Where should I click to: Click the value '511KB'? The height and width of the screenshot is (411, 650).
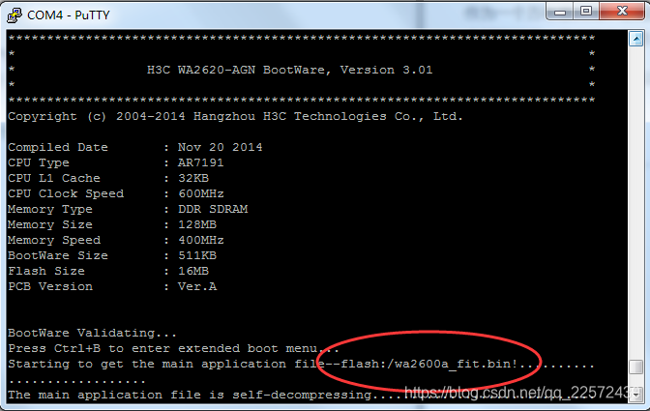tap(197, 255)
